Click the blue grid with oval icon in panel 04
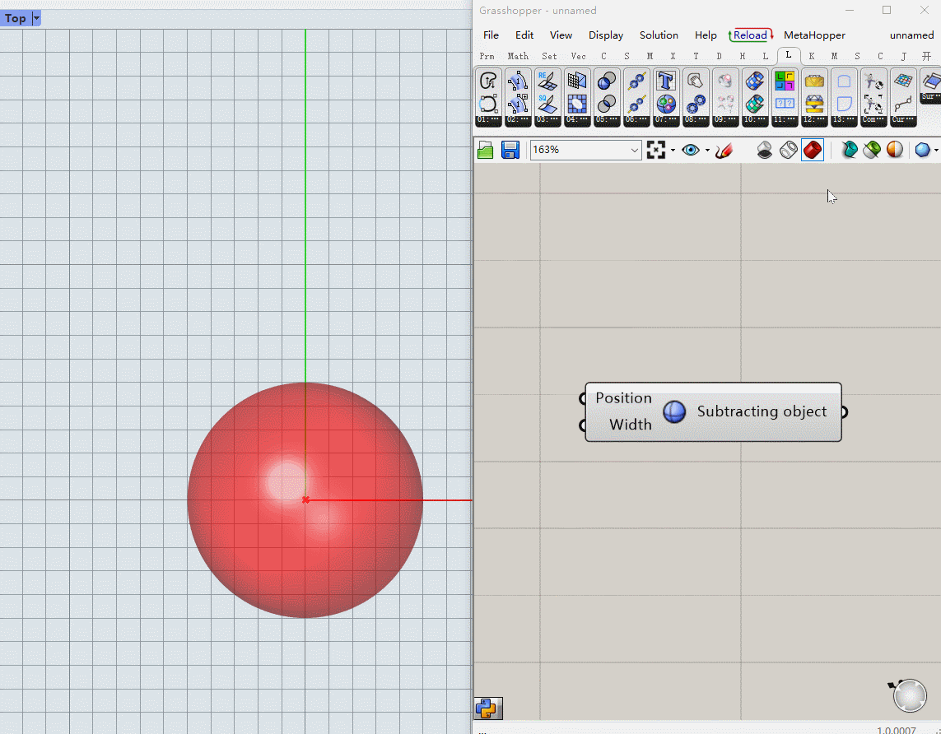Viewport: 941px width, 734px height. click(x=577, y=104)
